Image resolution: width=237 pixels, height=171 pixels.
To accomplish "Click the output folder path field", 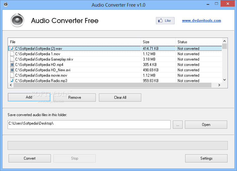I will point(89,125).
